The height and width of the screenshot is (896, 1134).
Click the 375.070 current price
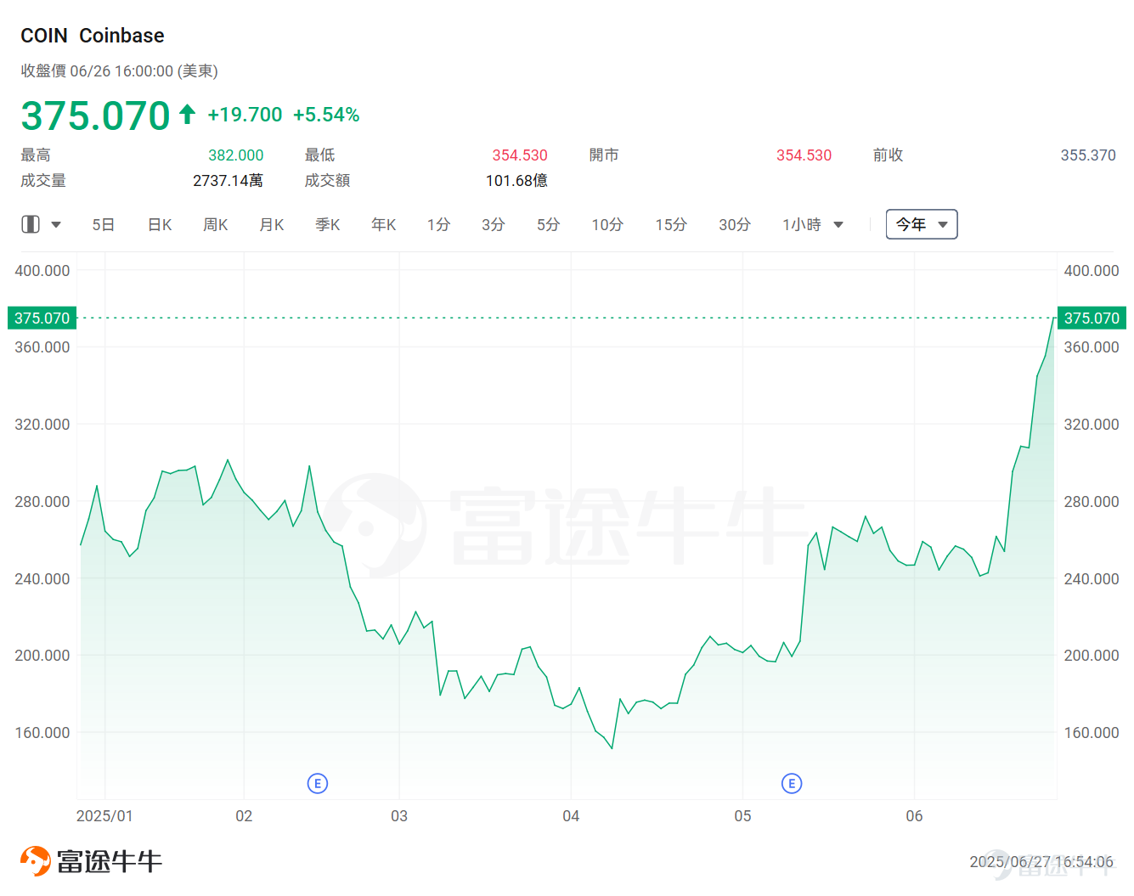click(96, 116)
